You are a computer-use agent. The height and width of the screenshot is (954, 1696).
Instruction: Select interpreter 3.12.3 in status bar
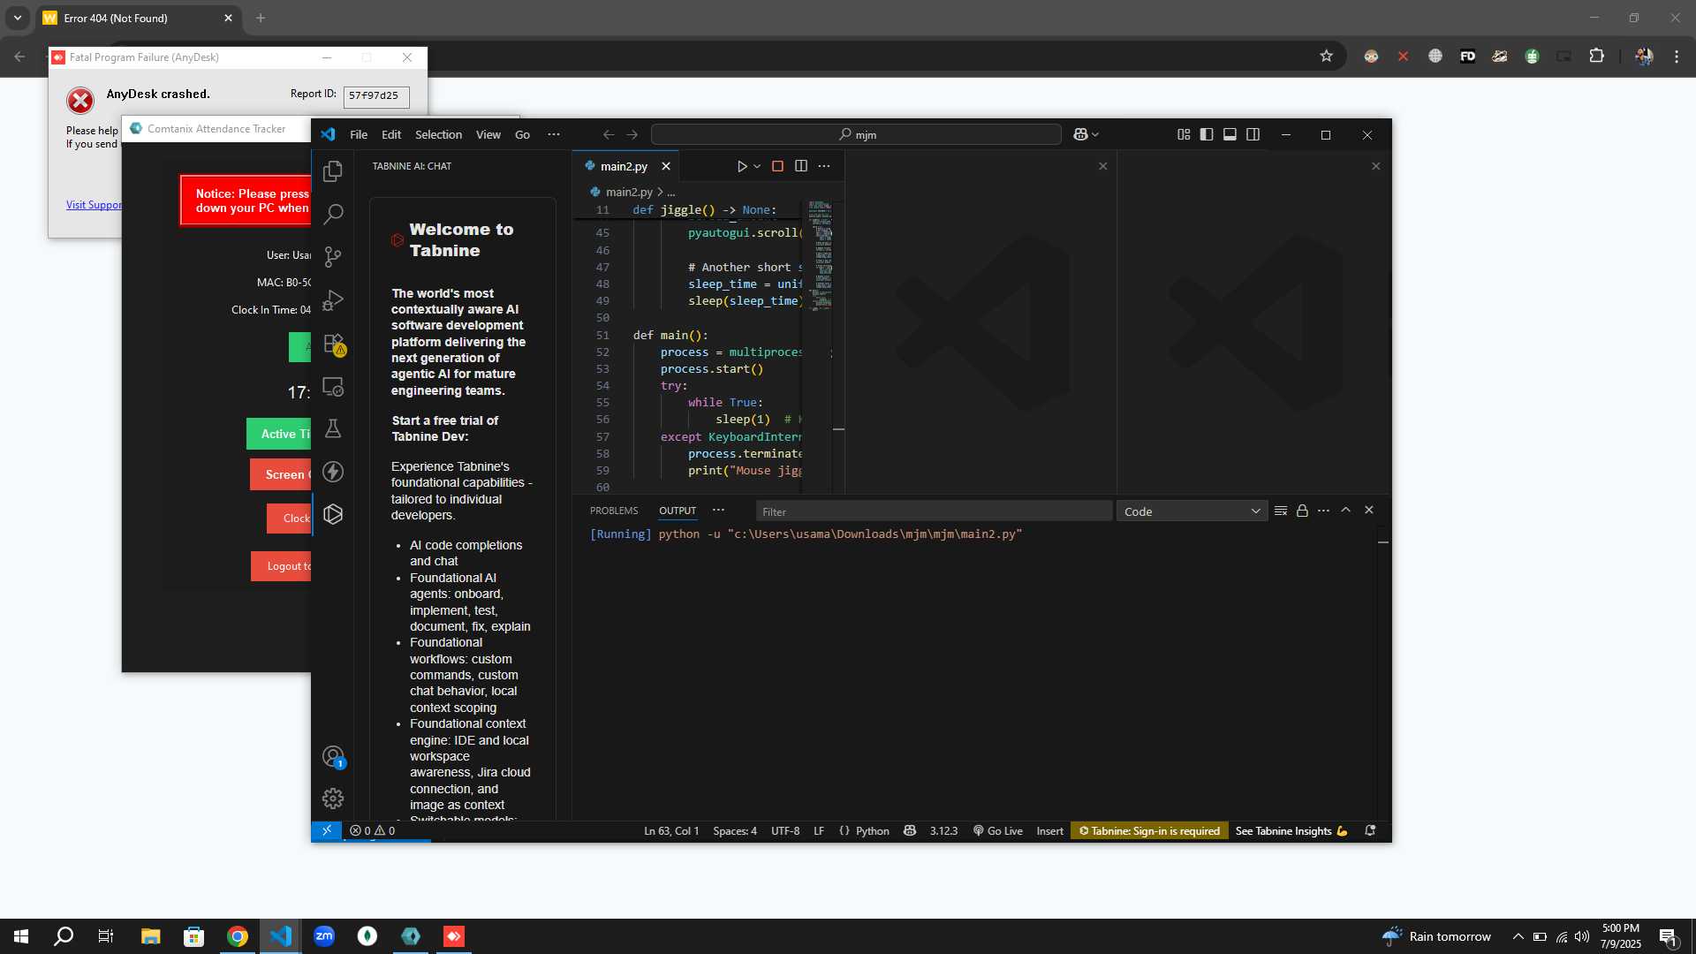(x=943, y=830)
